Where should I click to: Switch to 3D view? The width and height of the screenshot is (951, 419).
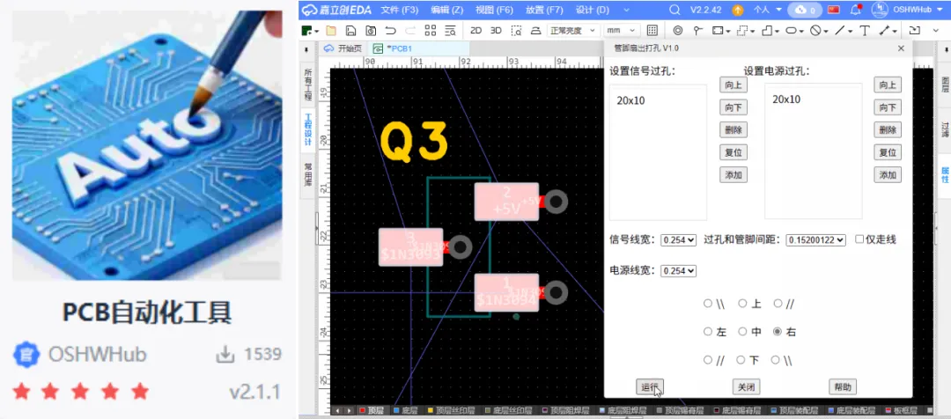pos(496,30)
